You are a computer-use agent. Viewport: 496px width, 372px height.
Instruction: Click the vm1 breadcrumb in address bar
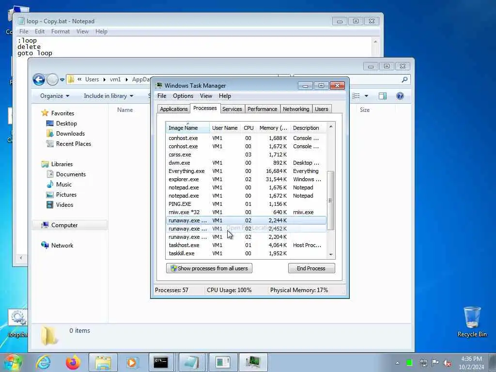coord(115,79)
